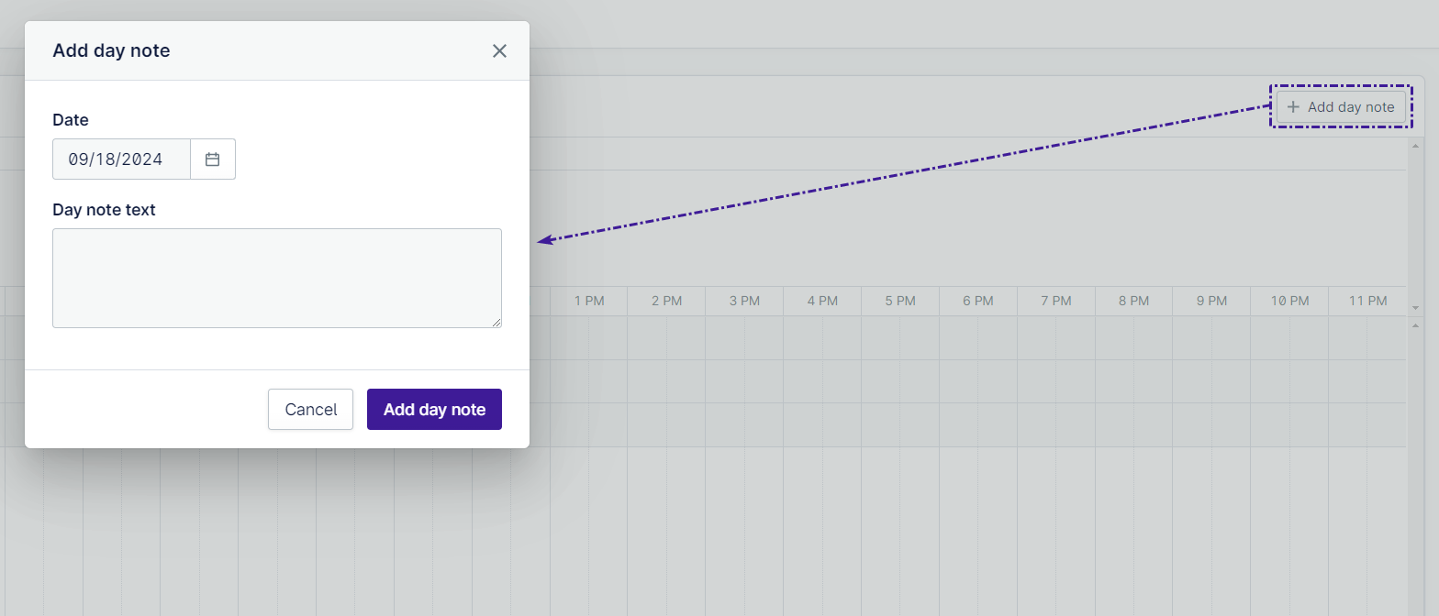Confirm with the purple Add day note button
The width and height of the screenshot is (1439, 616).
(434, 409)
